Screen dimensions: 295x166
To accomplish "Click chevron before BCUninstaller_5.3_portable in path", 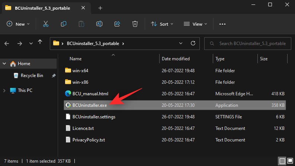I will 62,44.
